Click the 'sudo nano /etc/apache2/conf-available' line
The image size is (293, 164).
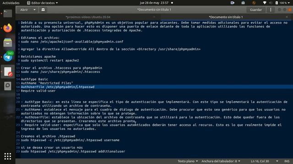72,41
